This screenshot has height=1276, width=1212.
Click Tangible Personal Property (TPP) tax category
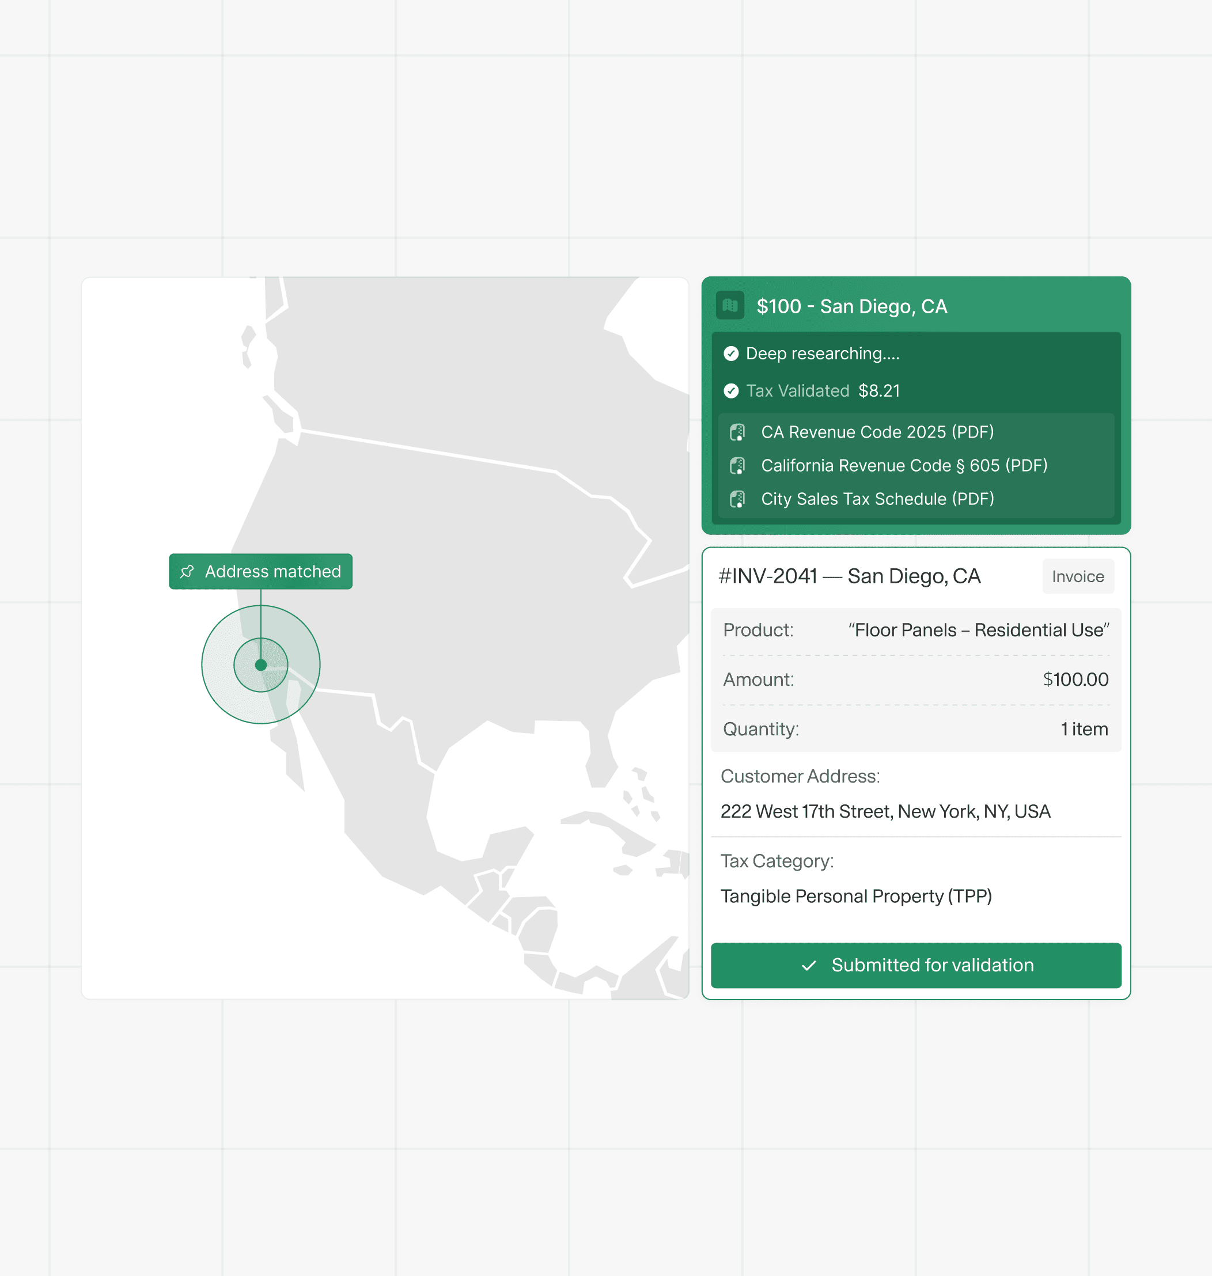[855, 897]
